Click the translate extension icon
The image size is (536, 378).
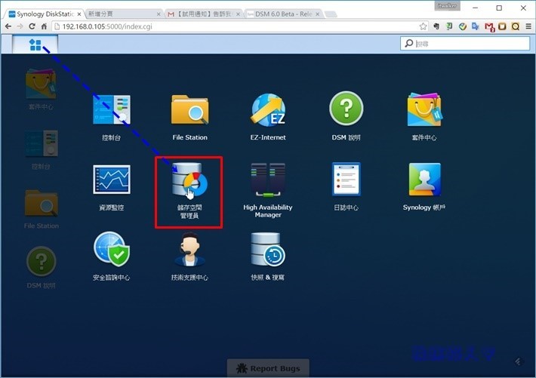click(476, 26)
